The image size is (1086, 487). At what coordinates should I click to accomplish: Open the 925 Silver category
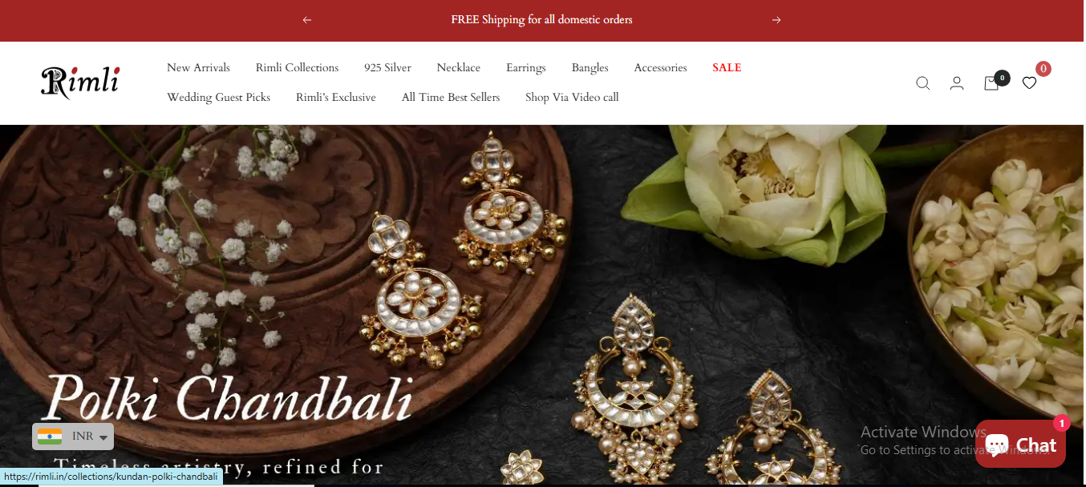coord(387,68)
